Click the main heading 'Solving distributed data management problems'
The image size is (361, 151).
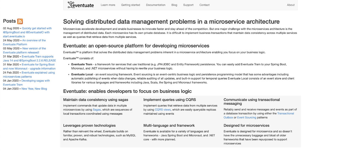(171, 21)
